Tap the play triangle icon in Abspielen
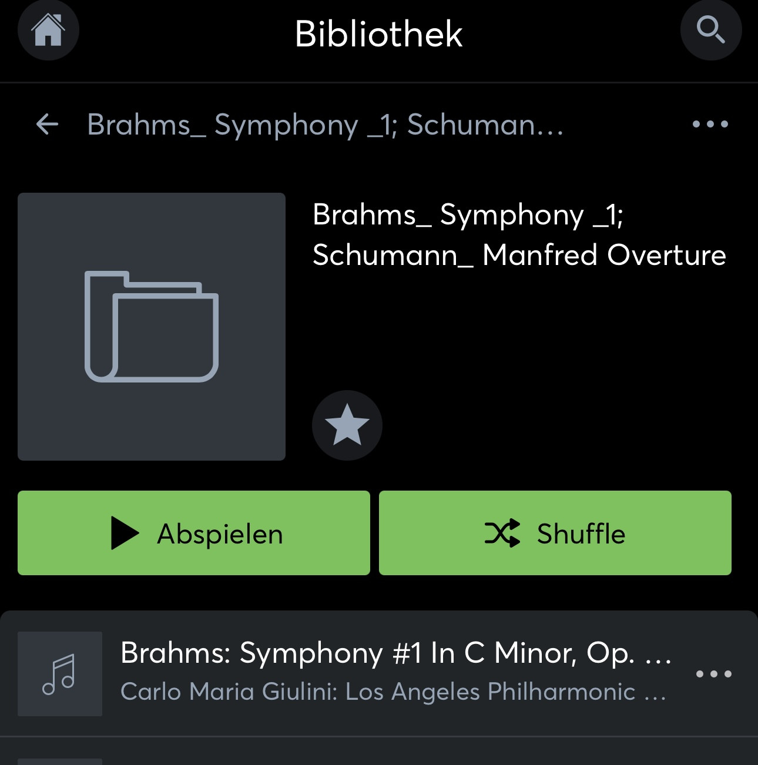Screen dimensions: 758x765 125,534
